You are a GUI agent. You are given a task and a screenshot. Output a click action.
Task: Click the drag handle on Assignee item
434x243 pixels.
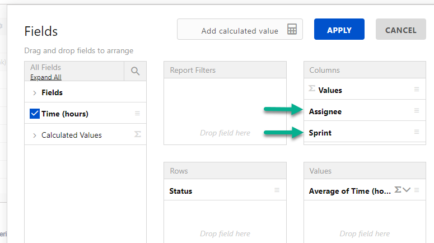point(417,110)
